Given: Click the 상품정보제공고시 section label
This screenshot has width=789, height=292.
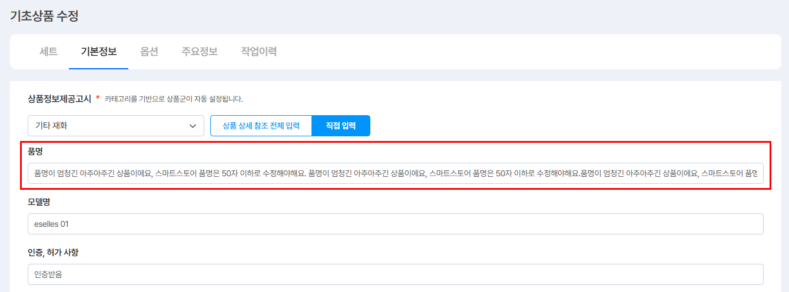Looking at the screenshot, I should point(59,99).
